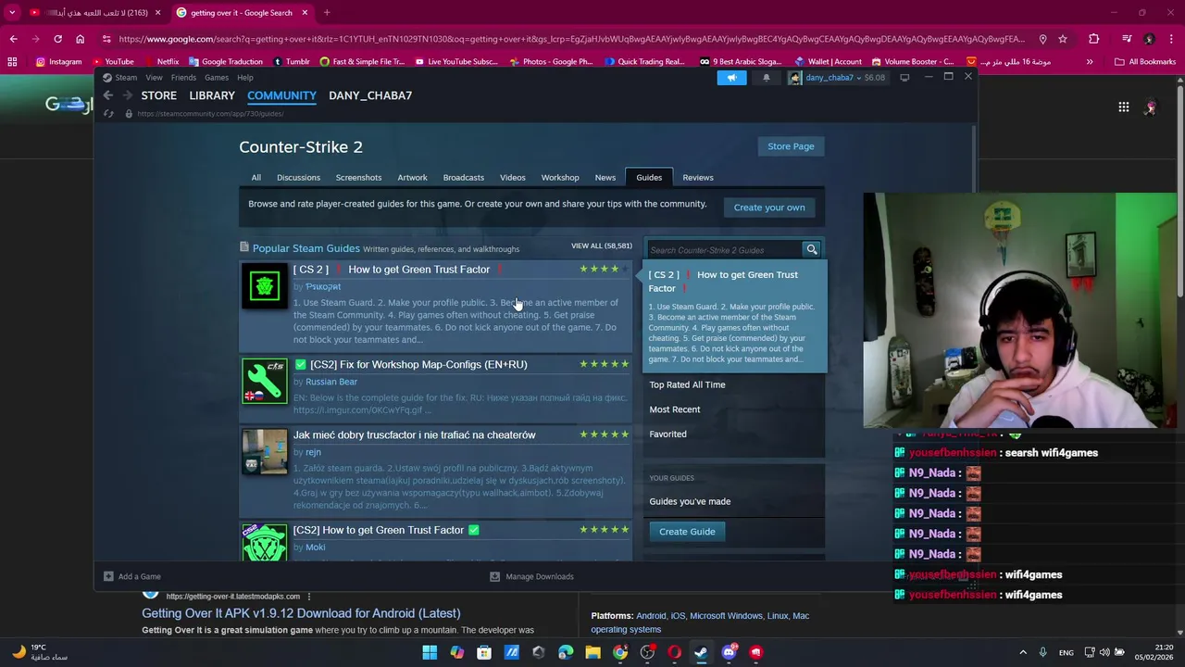
Task: Switch to the Workshop tab
Action: click(x=560, y=177)
